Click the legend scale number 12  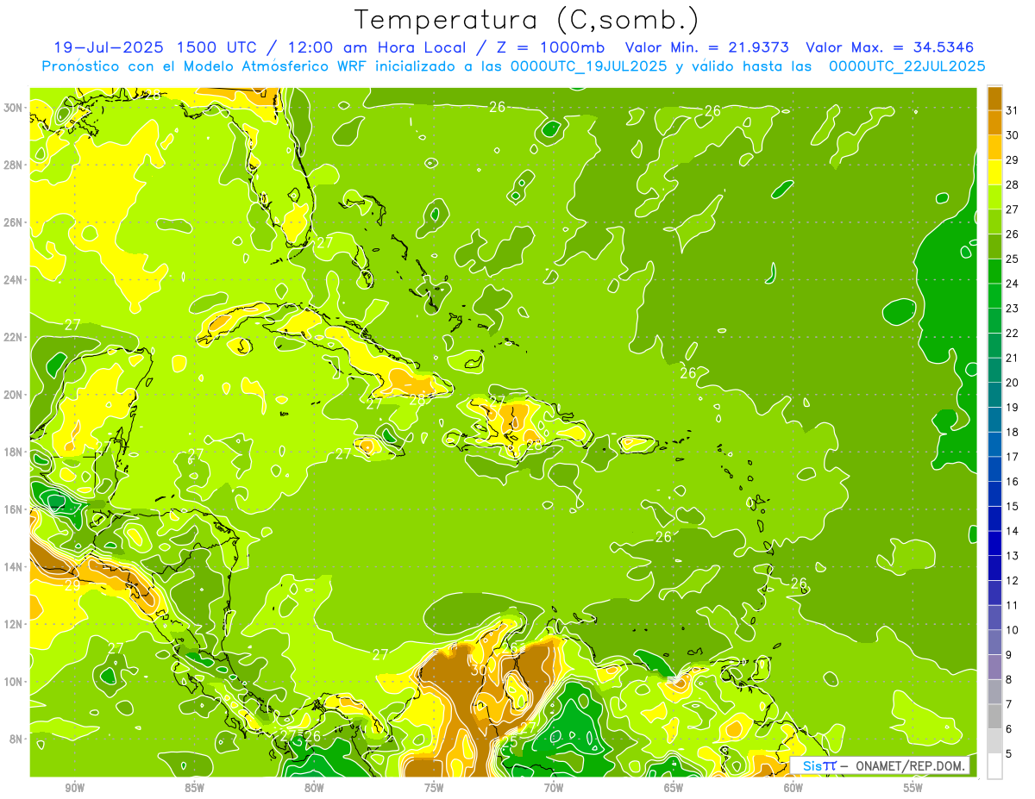point(1013,580)
